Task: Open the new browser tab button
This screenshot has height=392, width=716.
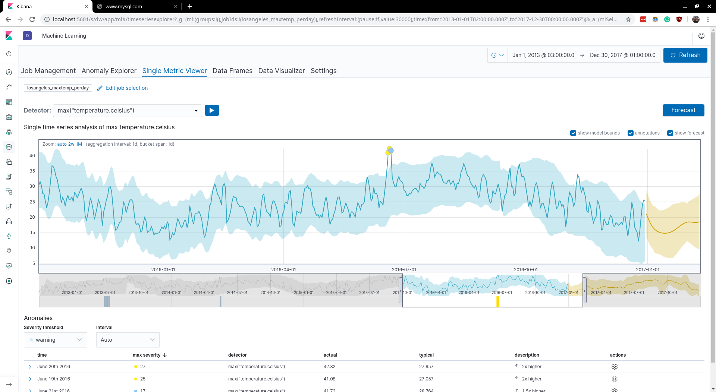Action: [x=190, y=6]
